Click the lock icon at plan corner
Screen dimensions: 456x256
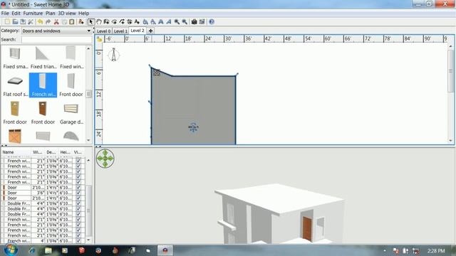pos(99,39)
